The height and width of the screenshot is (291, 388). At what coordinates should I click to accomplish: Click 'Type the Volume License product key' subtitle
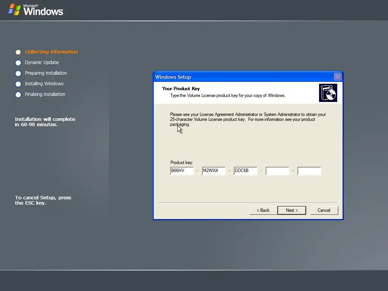point(228,95)
